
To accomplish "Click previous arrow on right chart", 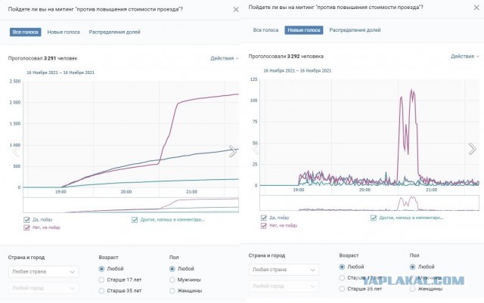I will 256,149.
